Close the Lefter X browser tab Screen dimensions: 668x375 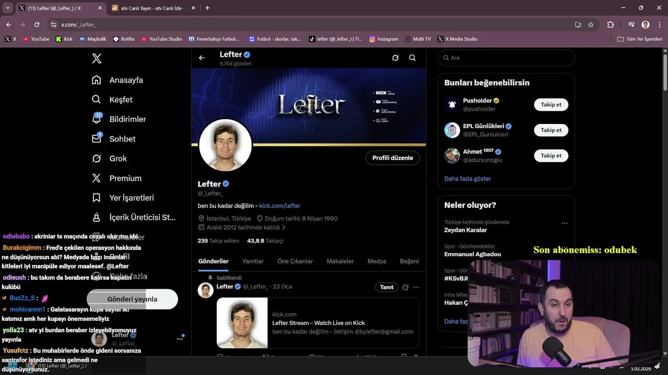tap(100, 8)
